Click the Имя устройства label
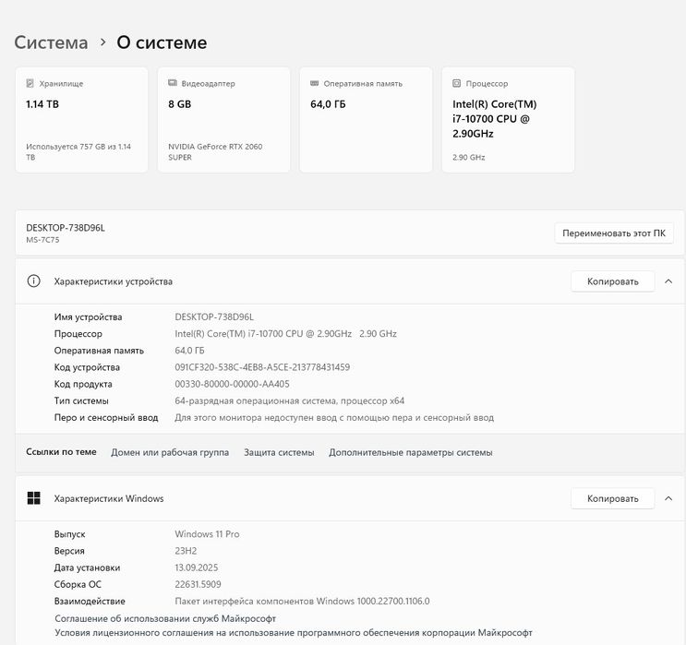Screen dimensions: 686x645 pyautogui.click(x=88, y=317)
